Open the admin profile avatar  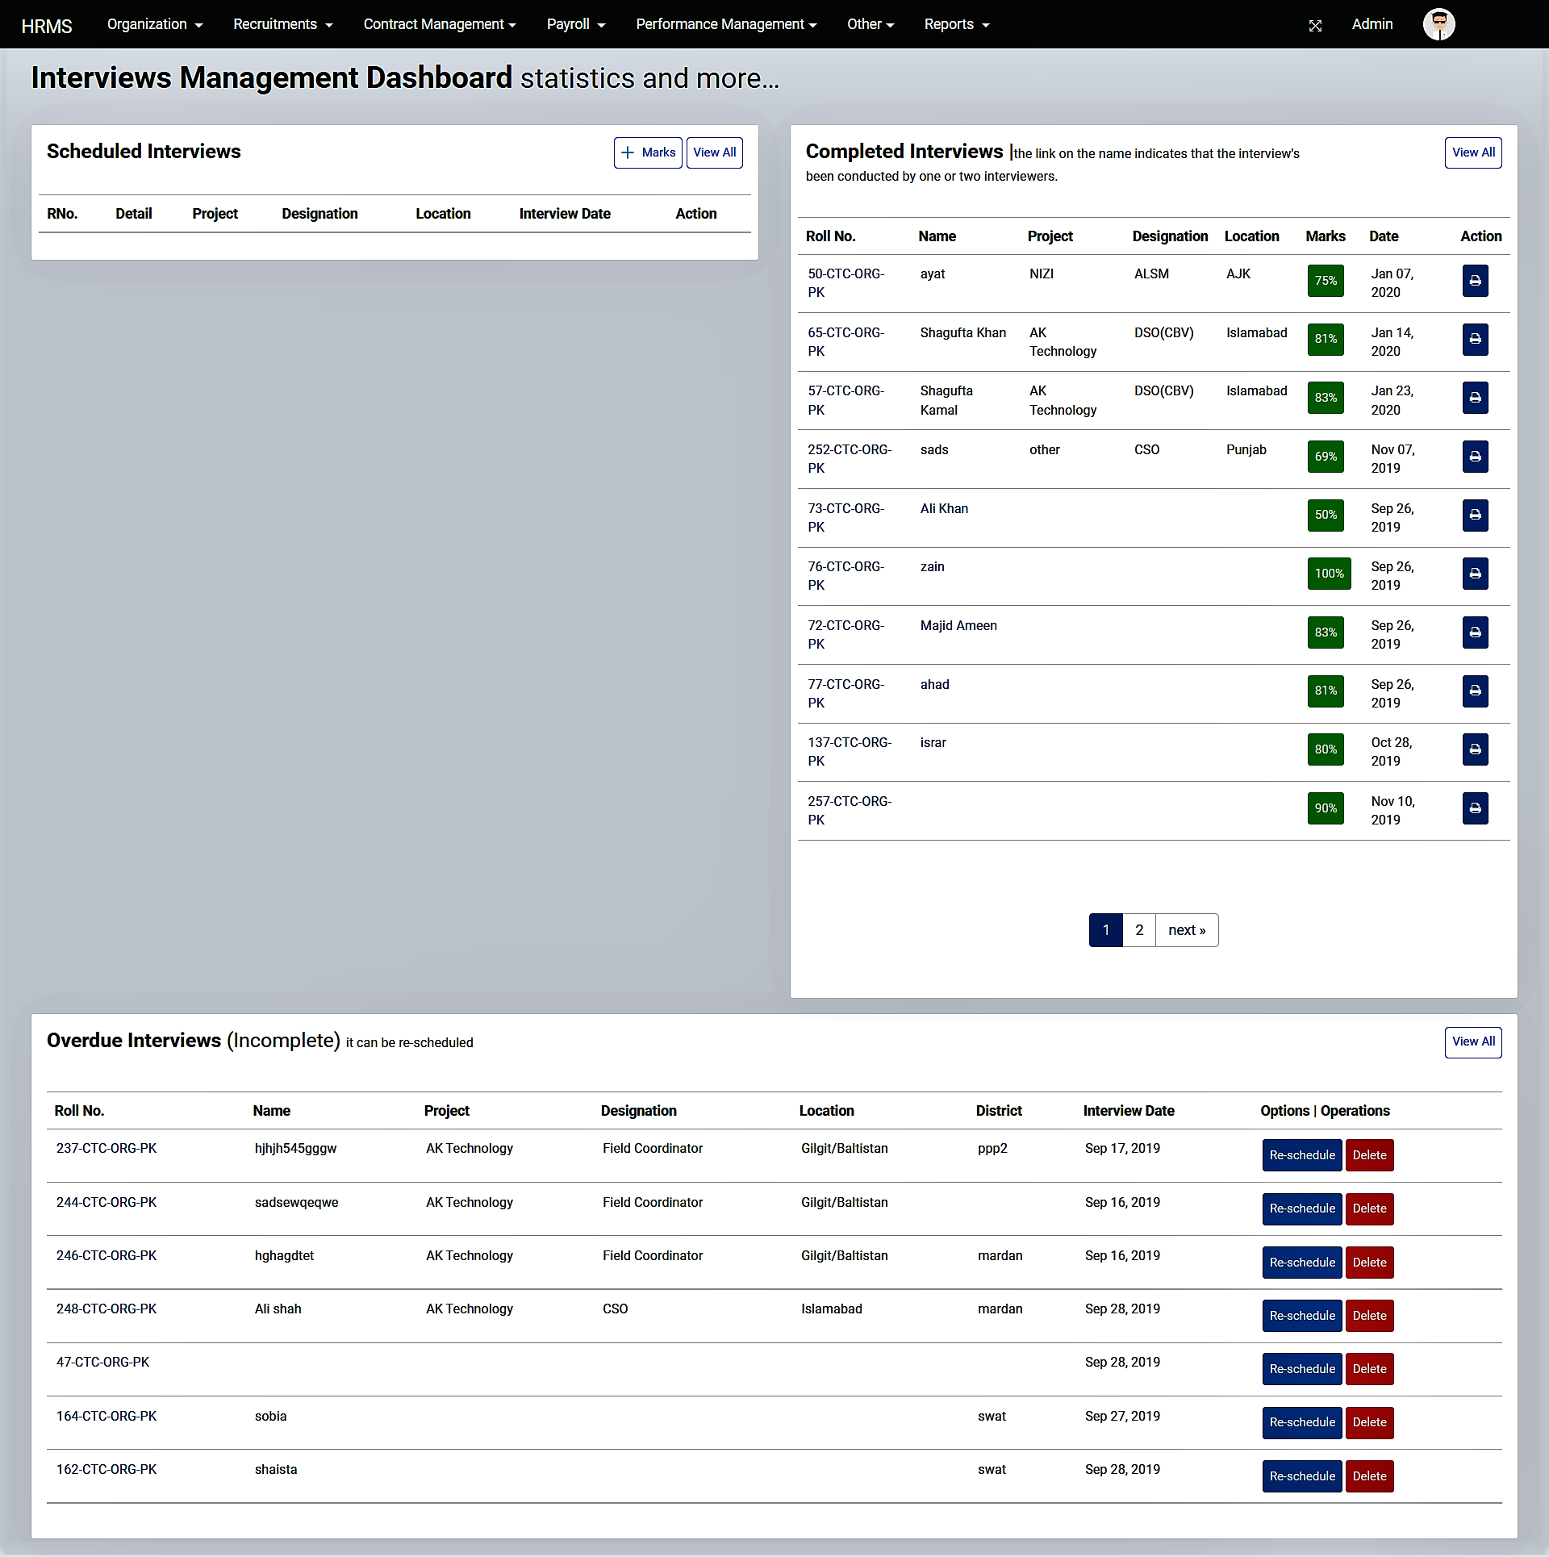(x=1438, y=24)
